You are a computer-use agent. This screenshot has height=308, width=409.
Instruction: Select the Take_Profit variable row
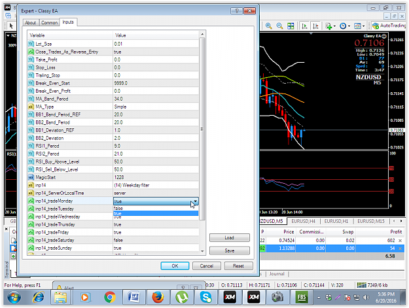pos(113,60)
